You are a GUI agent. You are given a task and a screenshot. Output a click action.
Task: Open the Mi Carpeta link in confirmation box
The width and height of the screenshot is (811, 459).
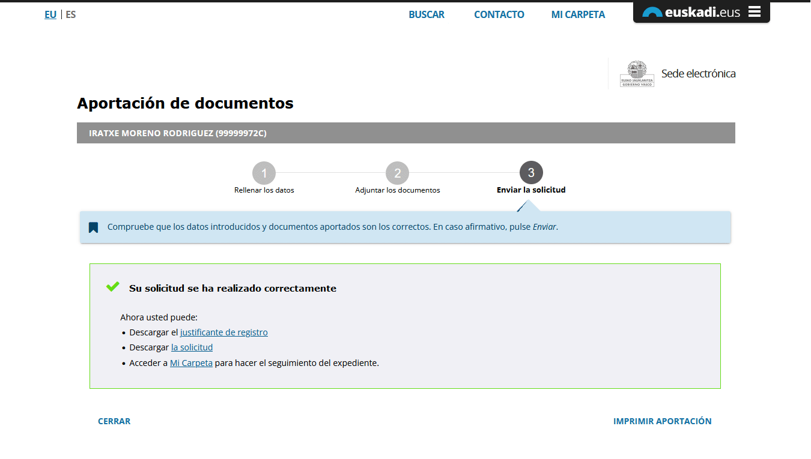[x=191, y=363]
